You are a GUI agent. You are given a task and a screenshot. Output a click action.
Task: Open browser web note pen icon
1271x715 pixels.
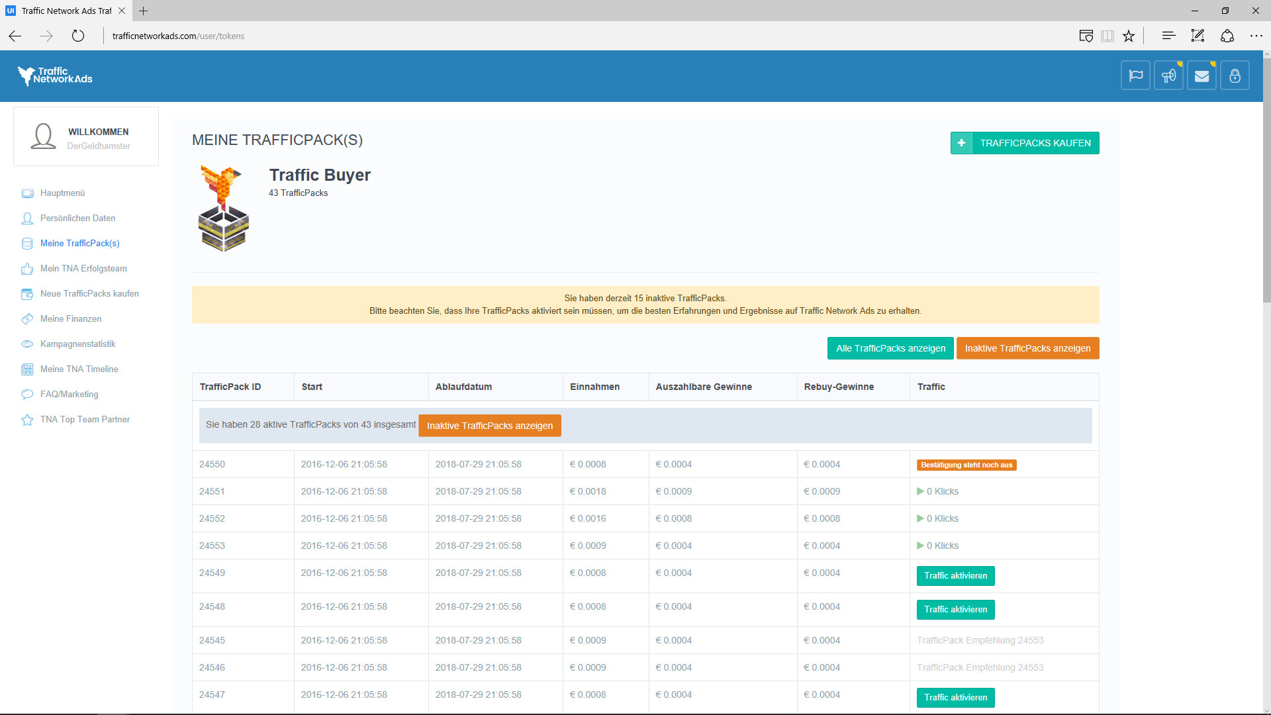click(x=1198, y=36)
